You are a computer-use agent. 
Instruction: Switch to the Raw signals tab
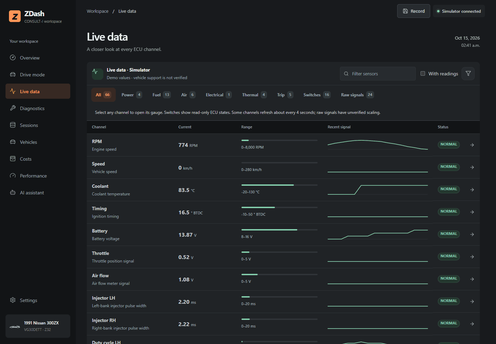[357, 95]
